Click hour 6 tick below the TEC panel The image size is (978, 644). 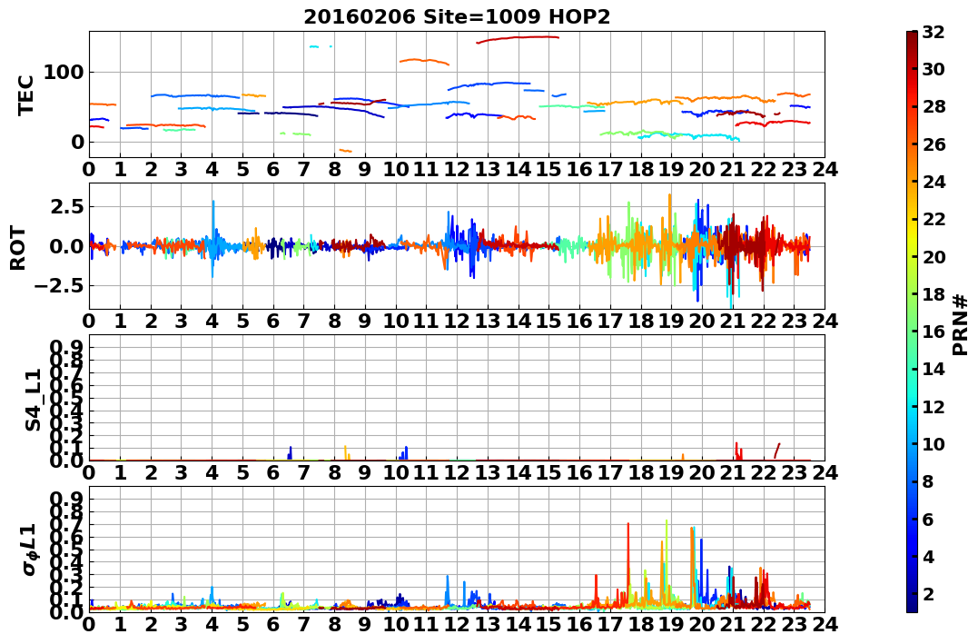pyautogui.click(x=272, y=169)
